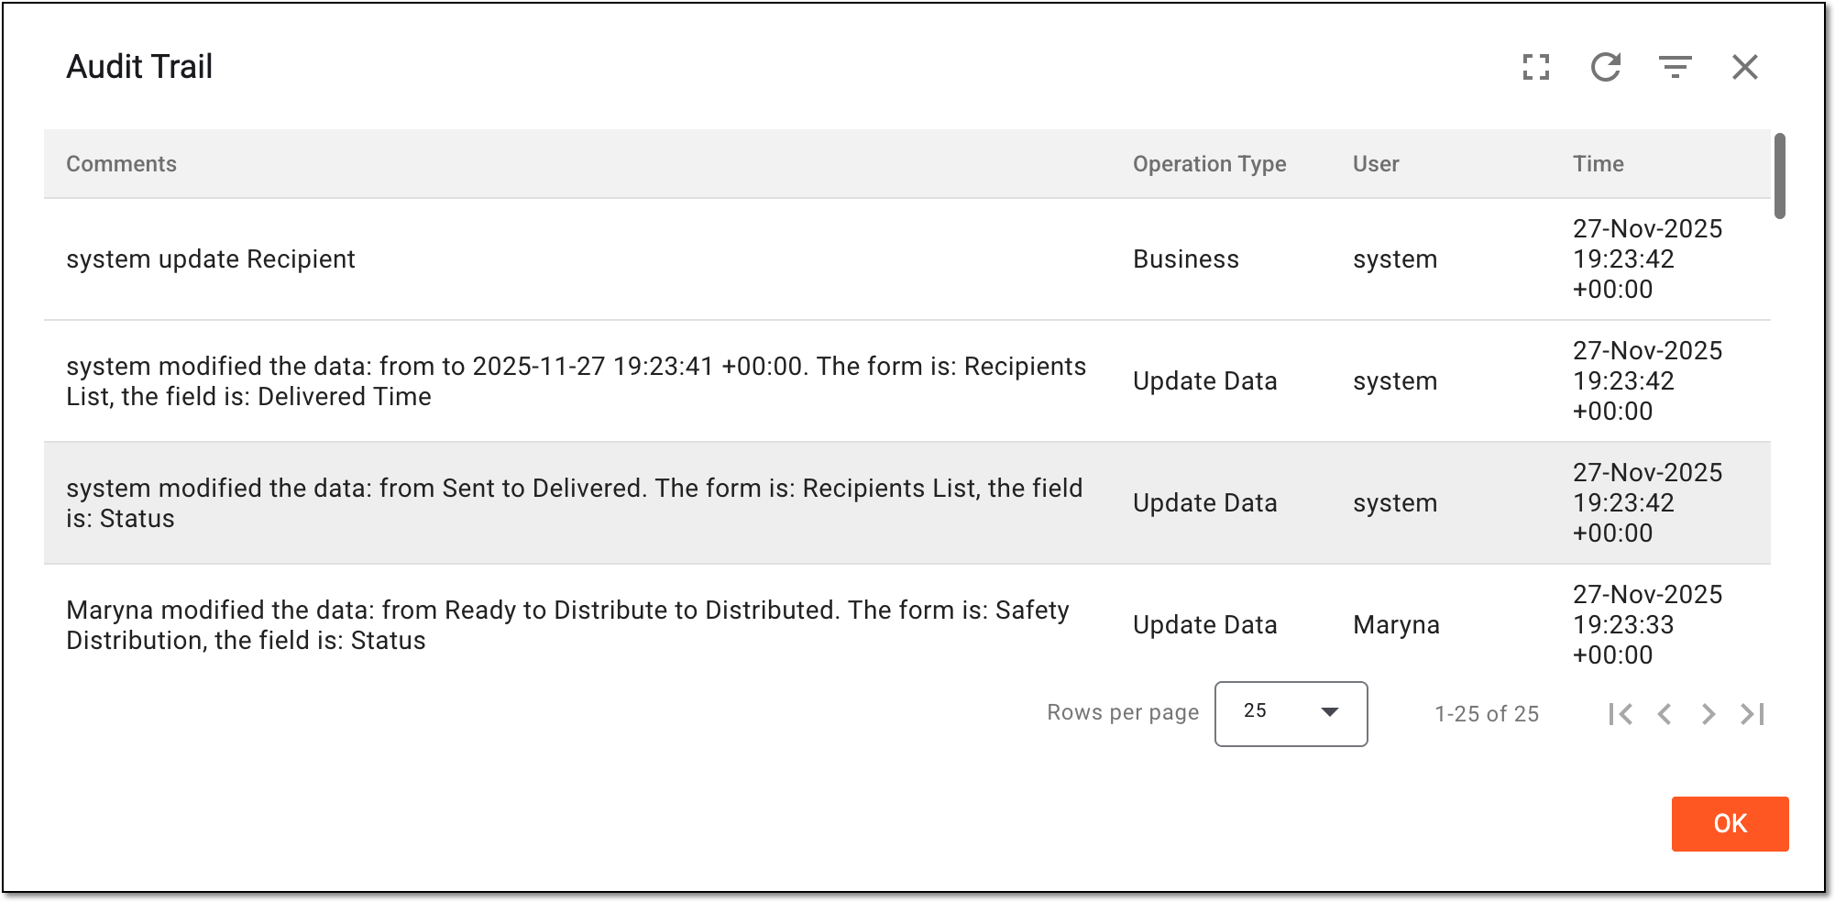The height and width of the screenshot is (902, 1835).
Task: Click the Comments column header
Action: click(x=121, y=164)
